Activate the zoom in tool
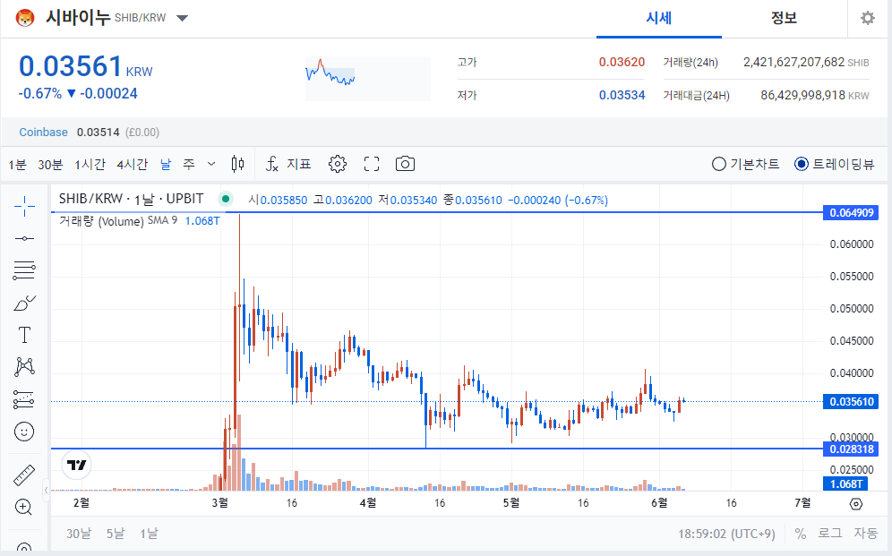Viewport: 892px width, 556px height. click(x=24, y=507)
